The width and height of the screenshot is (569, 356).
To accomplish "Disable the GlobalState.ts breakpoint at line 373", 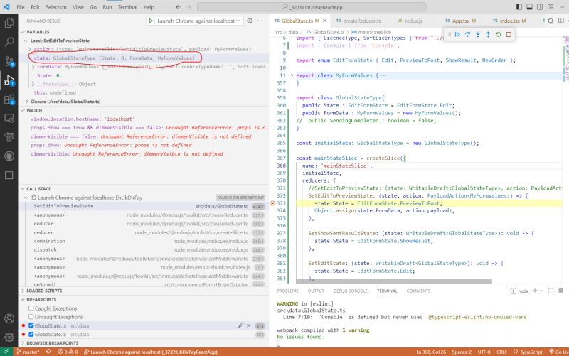I will tap(31, 325).
